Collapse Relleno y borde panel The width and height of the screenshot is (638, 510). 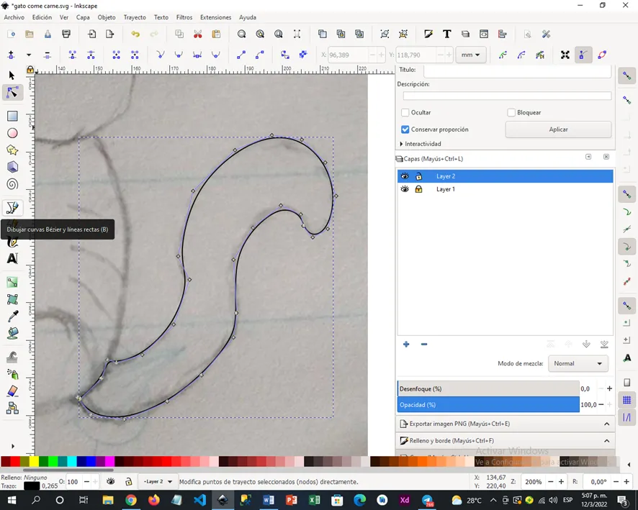click(x=606, y=441)
